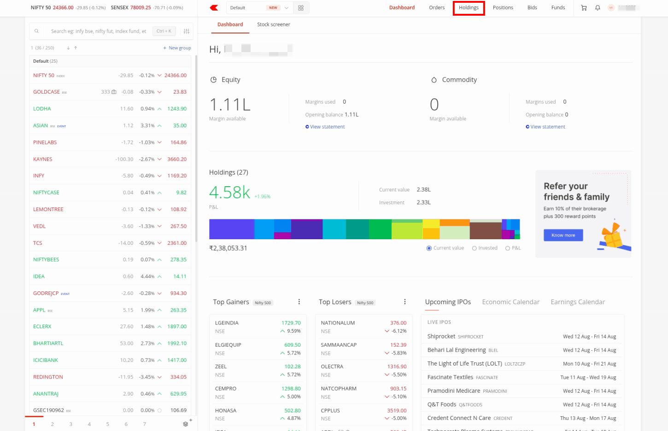668x431 pixels.
Task: Go to Dashboard in top navigation
Action: [x=402, y=8]
